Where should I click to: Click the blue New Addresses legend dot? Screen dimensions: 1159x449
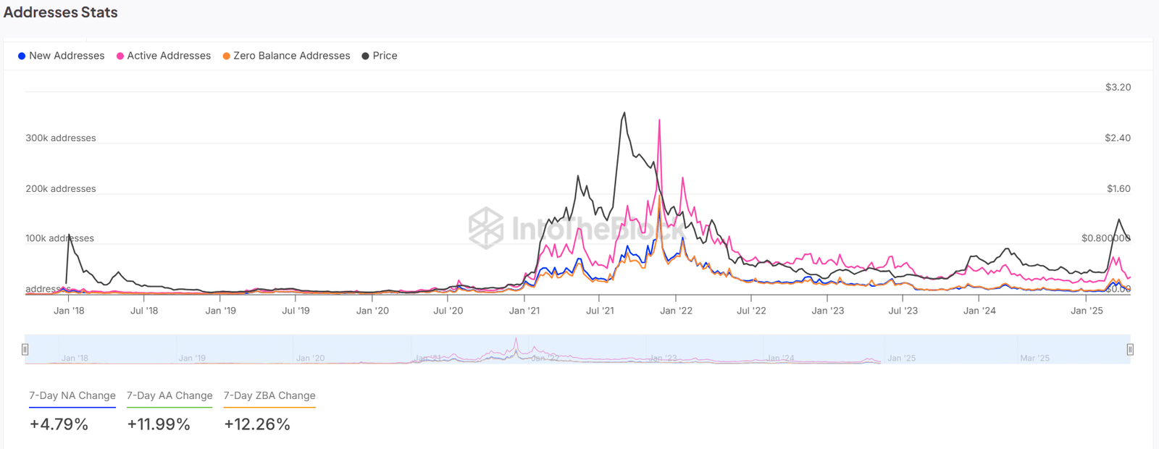(22, 56)
